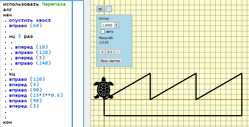Place cursor on the использовать Черепаха line

click(34, 4)
